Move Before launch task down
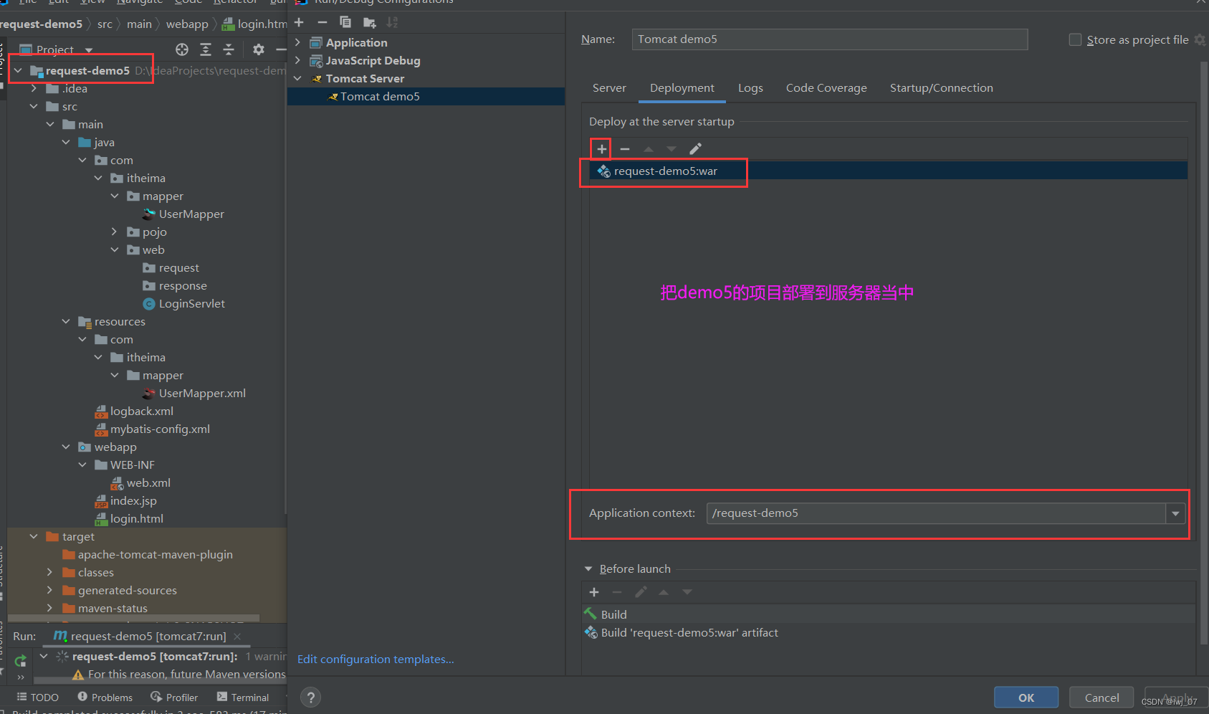The height and width of the screenshot is (714, 1209). tap(687, 592)
